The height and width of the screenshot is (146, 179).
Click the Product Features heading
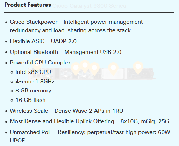[x=28, y=5]
